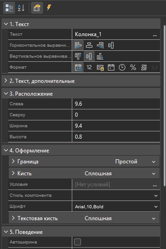Collapse the 1. Текст section
The width and height of the screenshot is (166, 249).
pyautogui.click(x=6, y=24)
